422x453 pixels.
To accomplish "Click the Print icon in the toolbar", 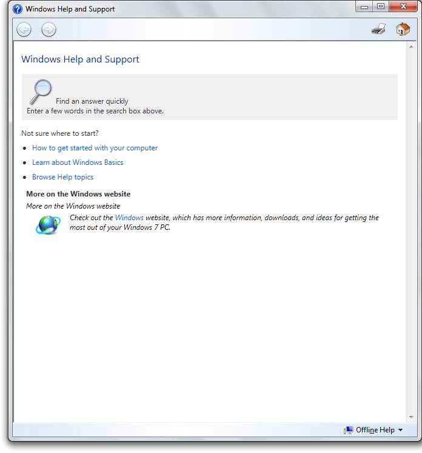I will click(x=378, y=29).
